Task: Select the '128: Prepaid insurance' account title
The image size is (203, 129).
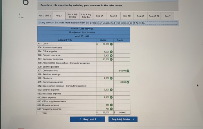Action: [49, 55]
